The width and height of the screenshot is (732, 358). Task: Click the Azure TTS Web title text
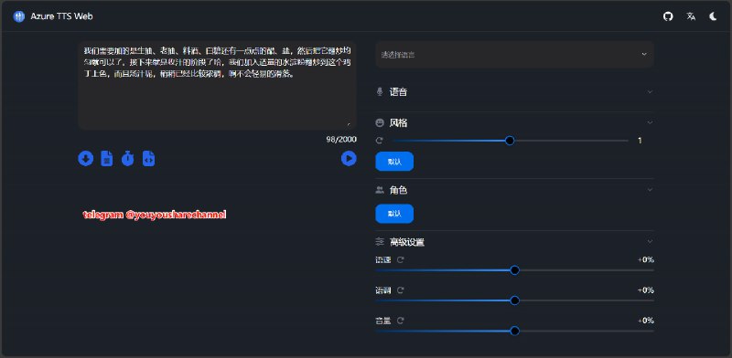tap(61, 16)
